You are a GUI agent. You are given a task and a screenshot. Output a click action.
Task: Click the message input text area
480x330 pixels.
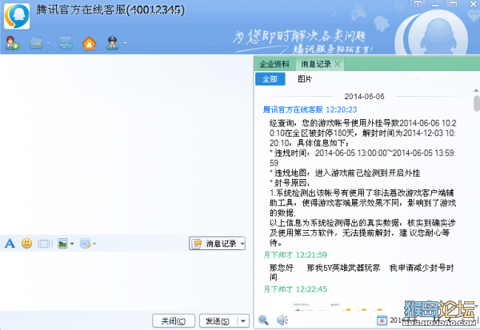[125, 281]
